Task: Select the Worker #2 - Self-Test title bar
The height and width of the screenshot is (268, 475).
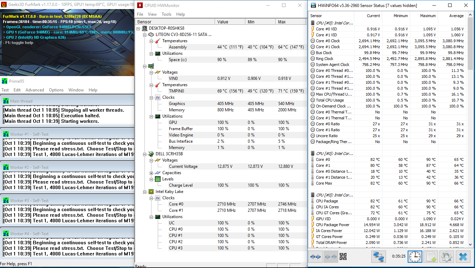Action: [67, 167]
